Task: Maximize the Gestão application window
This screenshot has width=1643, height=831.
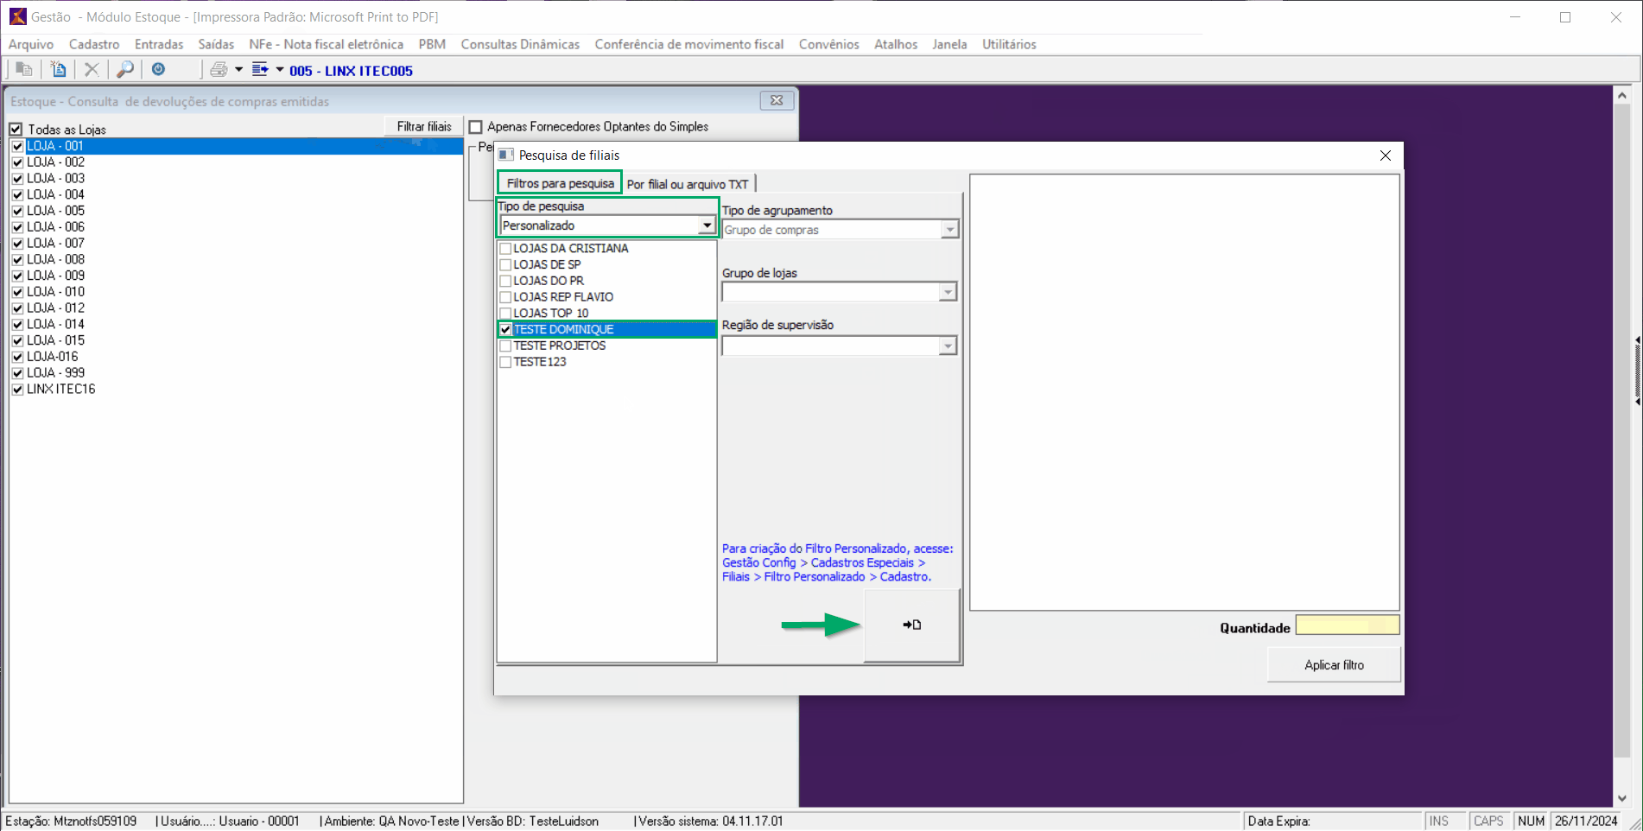Action: (x=1565, y=17)
